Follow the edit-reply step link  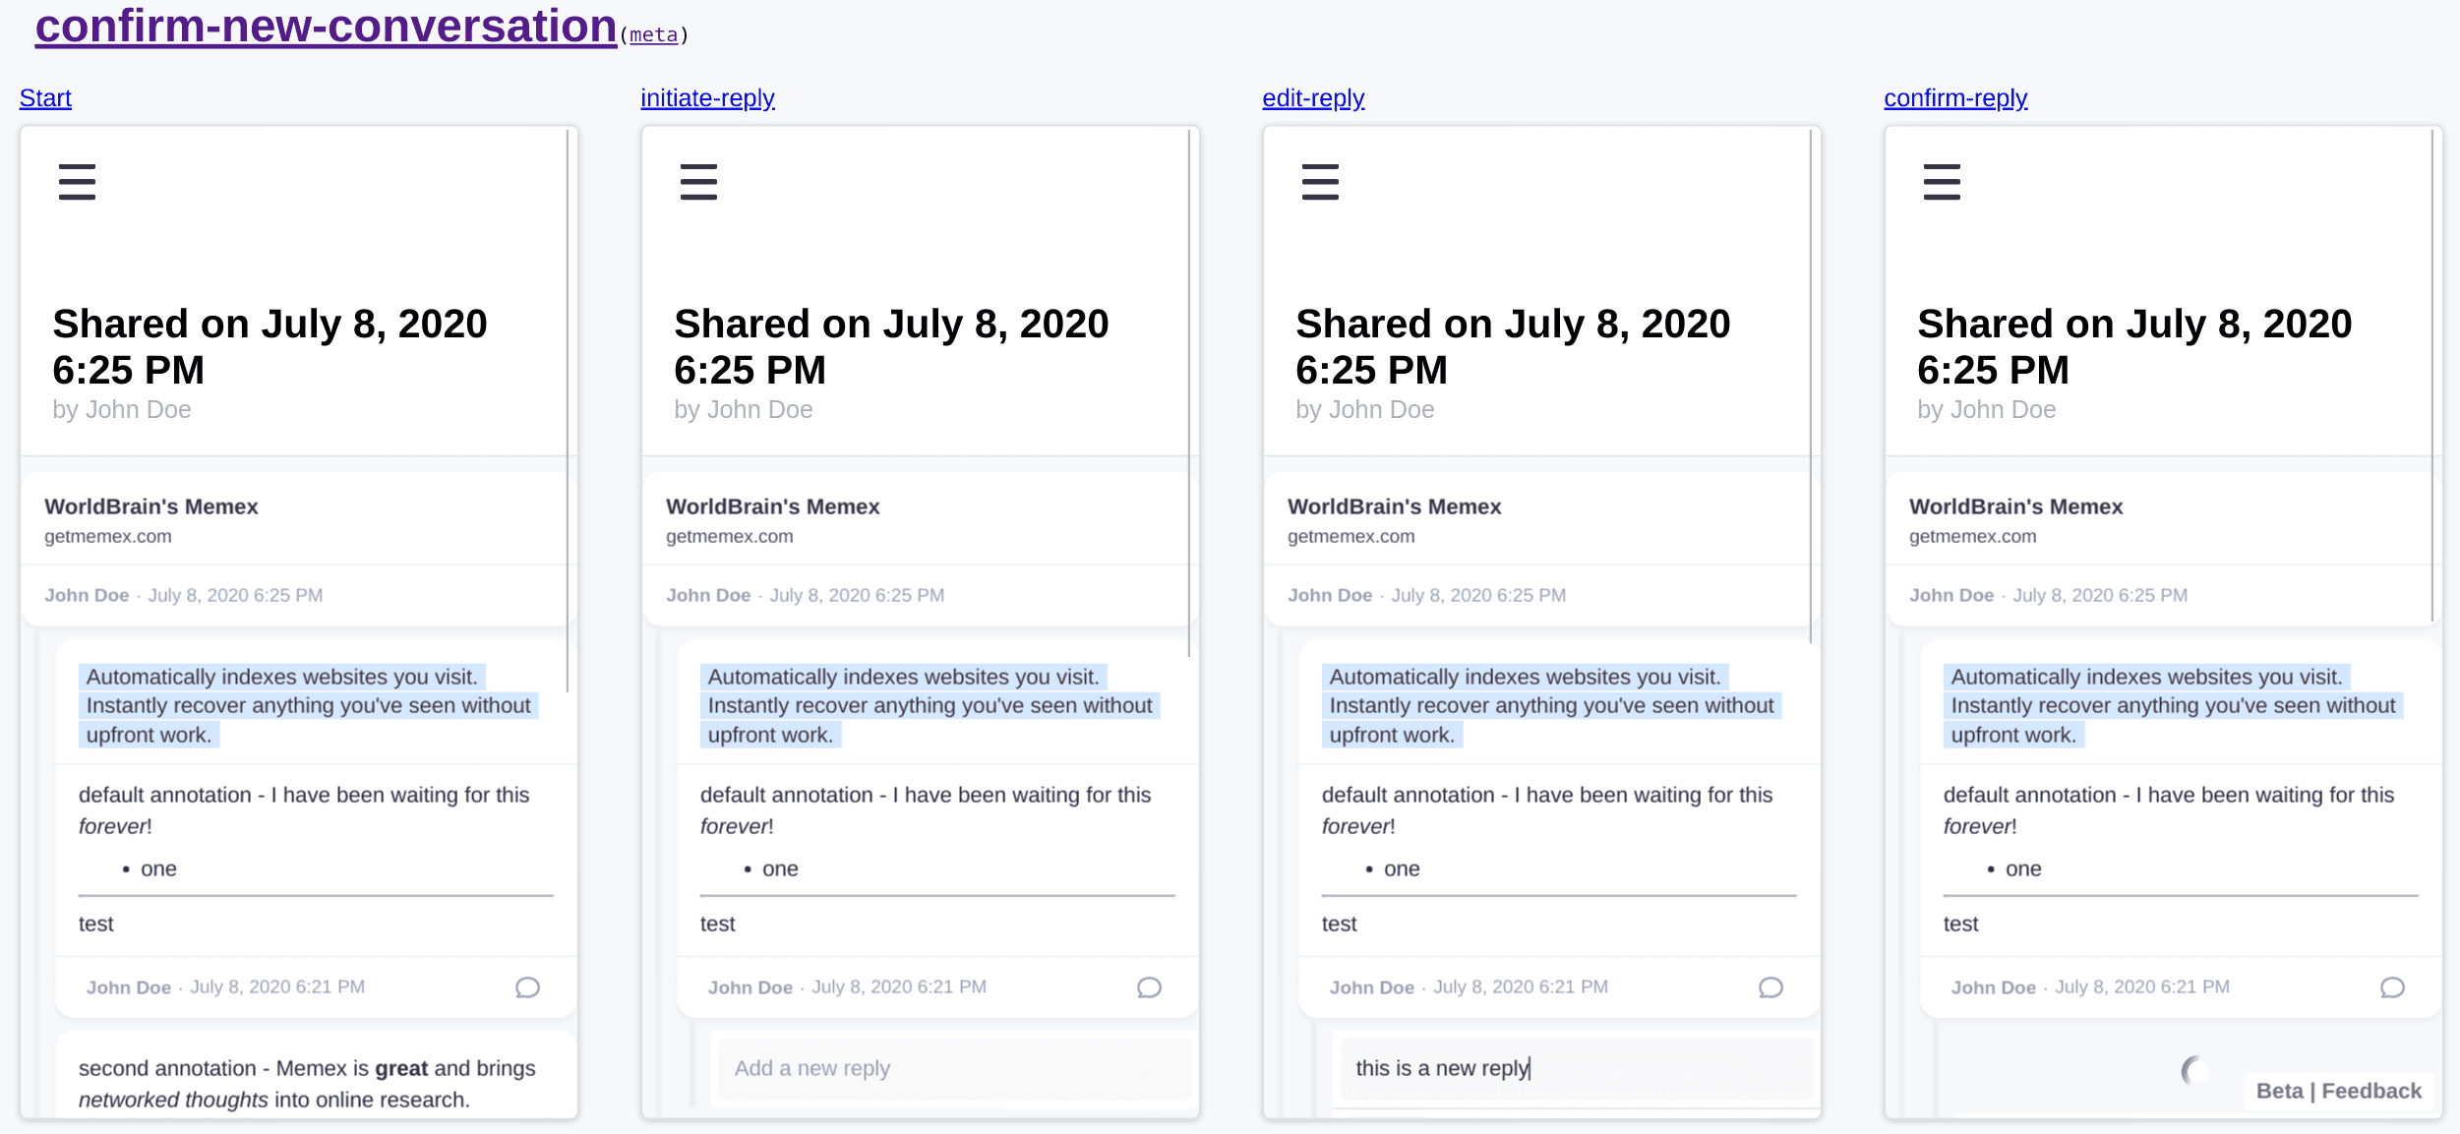pos(1313,98)
